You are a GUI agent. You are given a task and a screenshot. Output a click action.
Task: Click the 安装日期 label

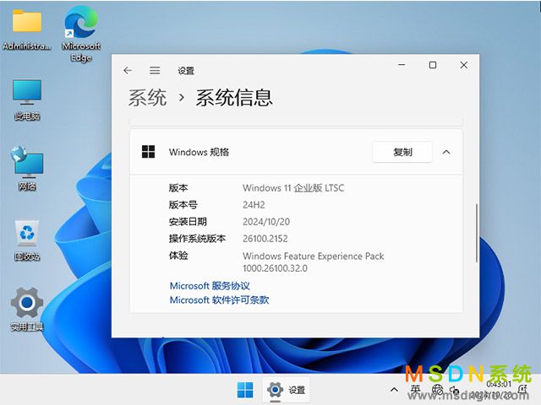click(188, 222)
